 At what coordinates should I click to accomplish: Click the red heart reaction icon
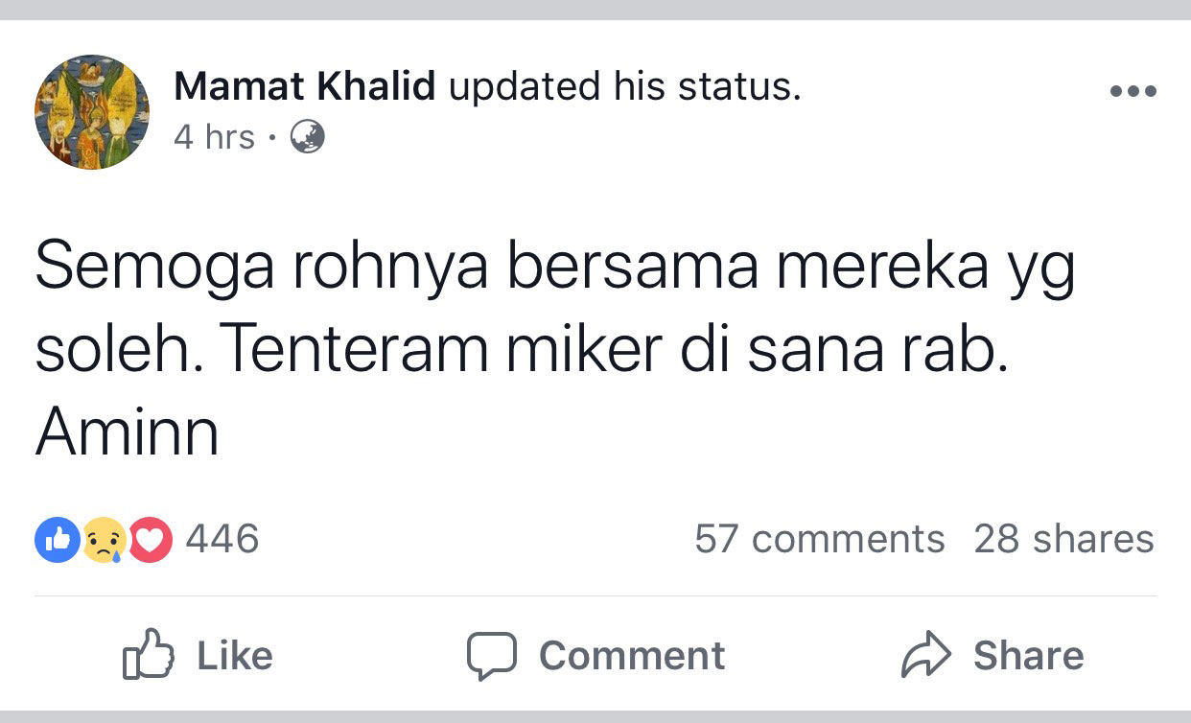click(x=150, y=541)
